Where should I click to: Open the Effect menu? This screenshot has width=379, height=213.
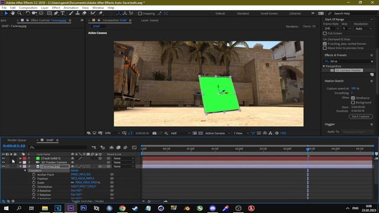pyautogui.click(x=56, y=8)
